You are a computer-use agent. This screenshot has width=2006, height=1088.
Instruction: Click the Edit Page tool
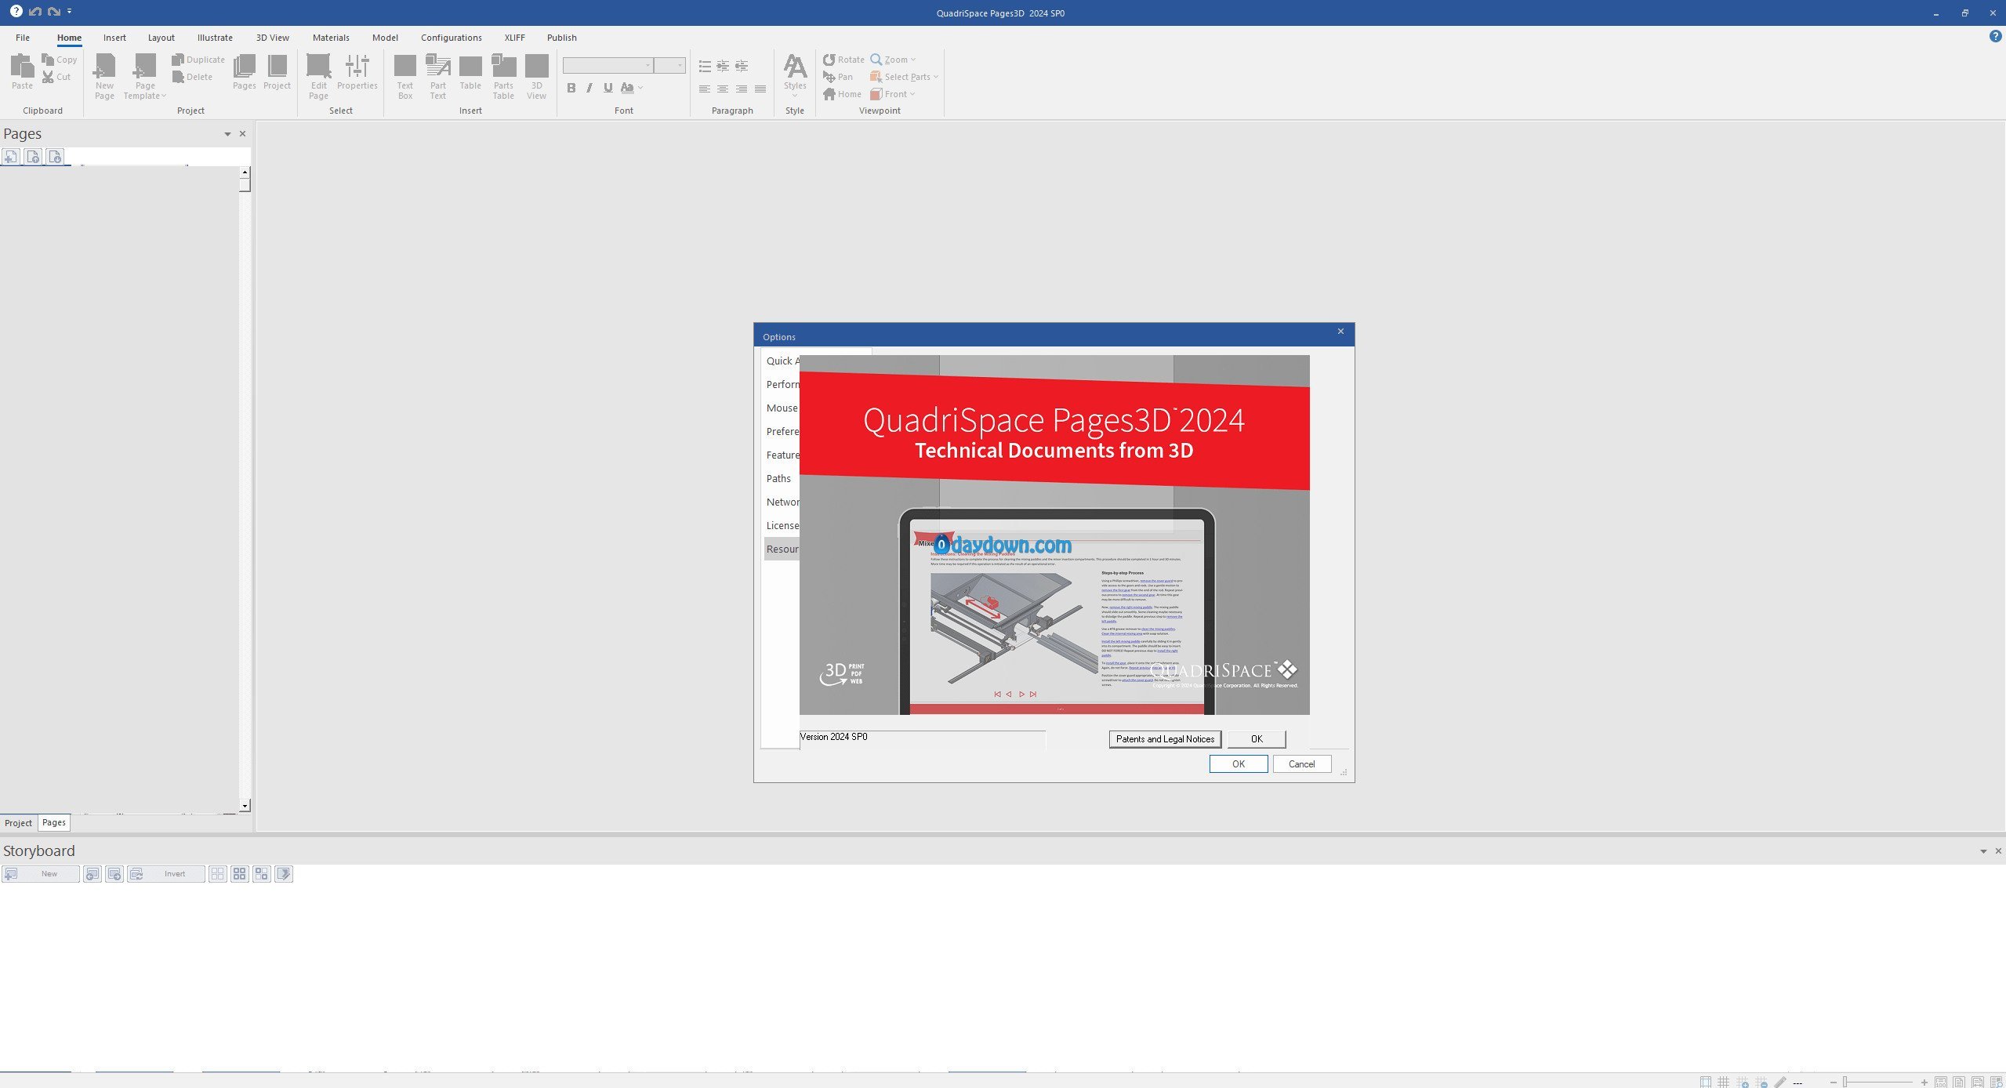click(318, 67)
